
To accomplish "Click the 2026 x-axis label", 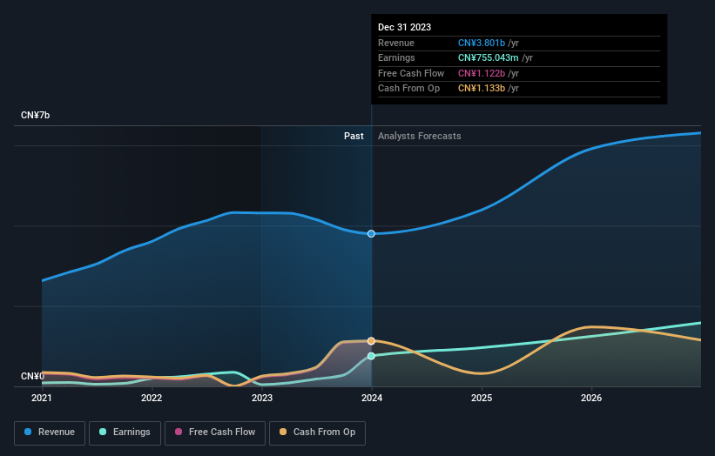I will [x=591, y=399].
